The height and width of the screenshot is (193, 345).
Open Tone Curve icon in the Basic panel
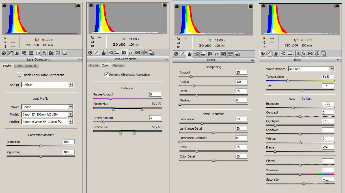[x=269, y=54]
